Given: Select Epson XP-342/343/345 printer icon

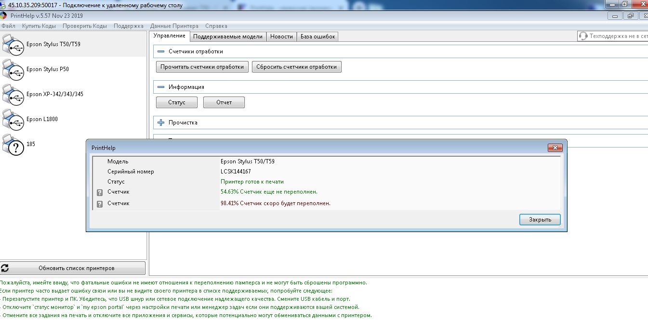Looking at the screenshot, I should click(x=13, y=94).
